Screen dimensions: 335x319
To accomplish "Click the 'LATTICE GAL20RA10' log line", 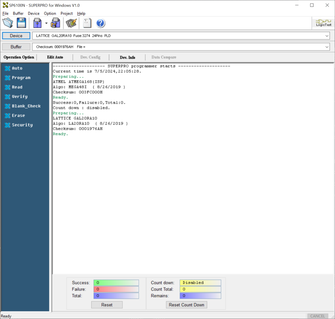I will [x=75, y=118].
